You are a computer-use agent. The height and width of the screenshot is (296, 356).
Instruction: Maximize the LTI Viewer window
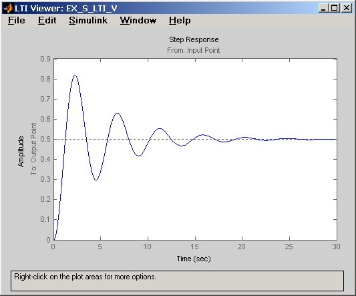pos(335,8)
